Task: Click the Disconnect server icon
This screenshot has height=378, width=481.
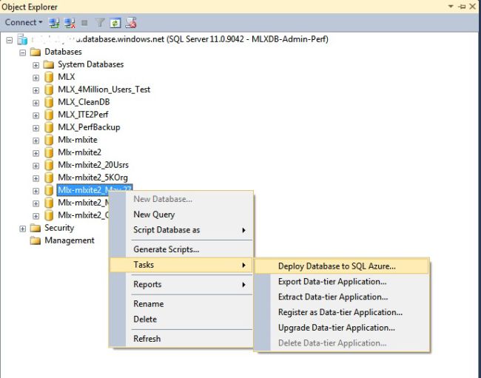Action: coord(70,23)
